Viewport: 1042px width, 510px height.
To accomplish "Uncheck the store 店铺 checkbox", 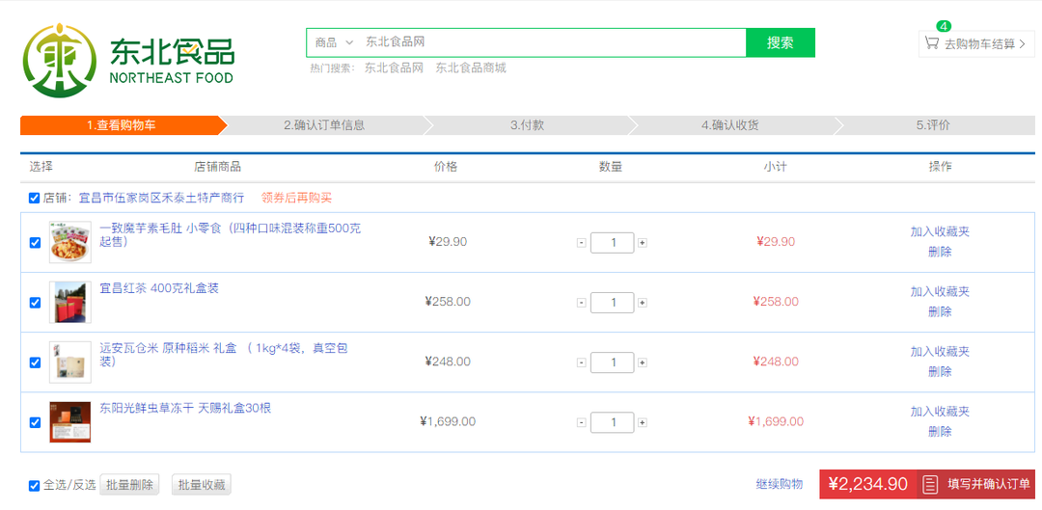I will [x=35, y=199].
